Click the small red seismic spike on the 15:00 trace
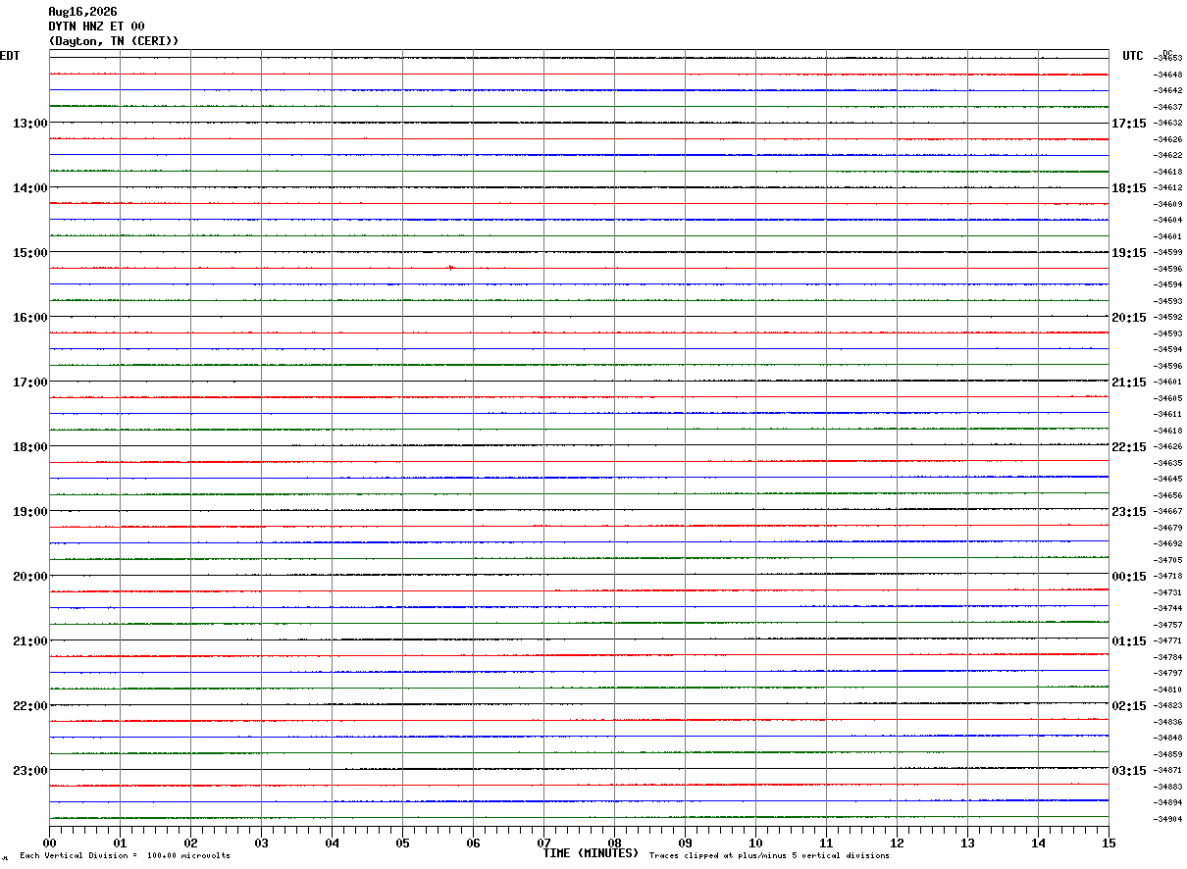1187x869 pixels. pos(450,267)
